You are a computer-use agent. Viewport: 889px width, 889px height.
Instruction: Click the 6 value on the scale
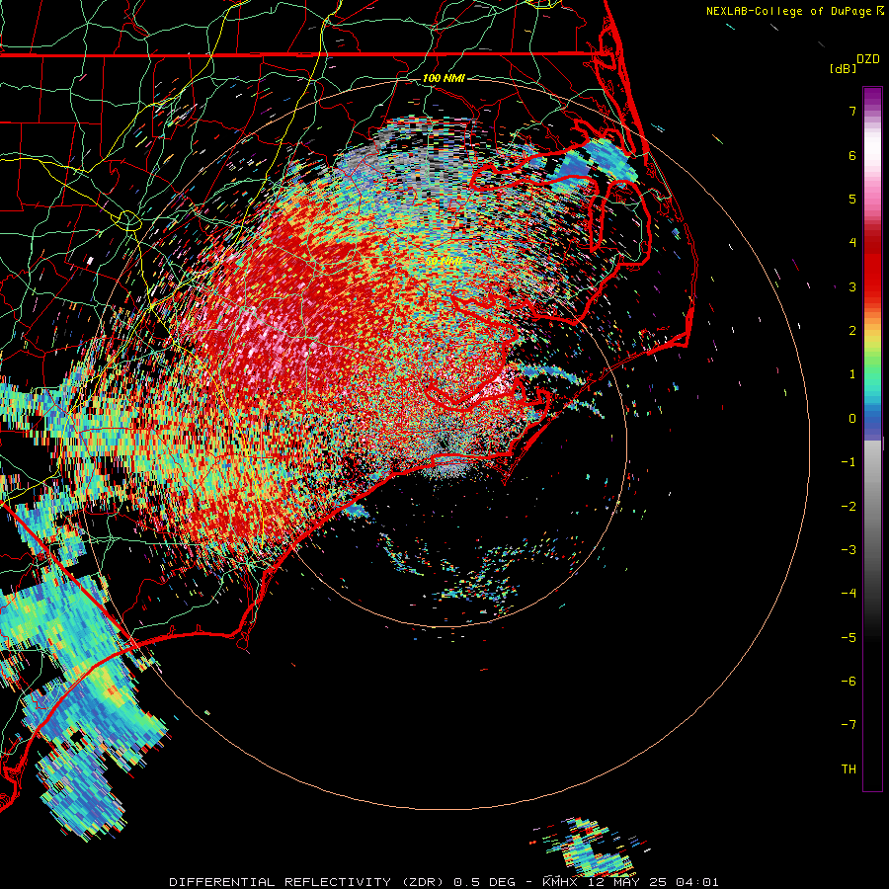click(852, 155)
